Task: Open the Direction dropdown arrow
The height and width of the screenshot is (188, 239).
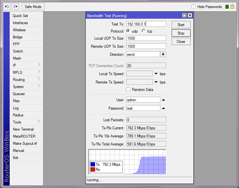Action: tap(163, 54)
